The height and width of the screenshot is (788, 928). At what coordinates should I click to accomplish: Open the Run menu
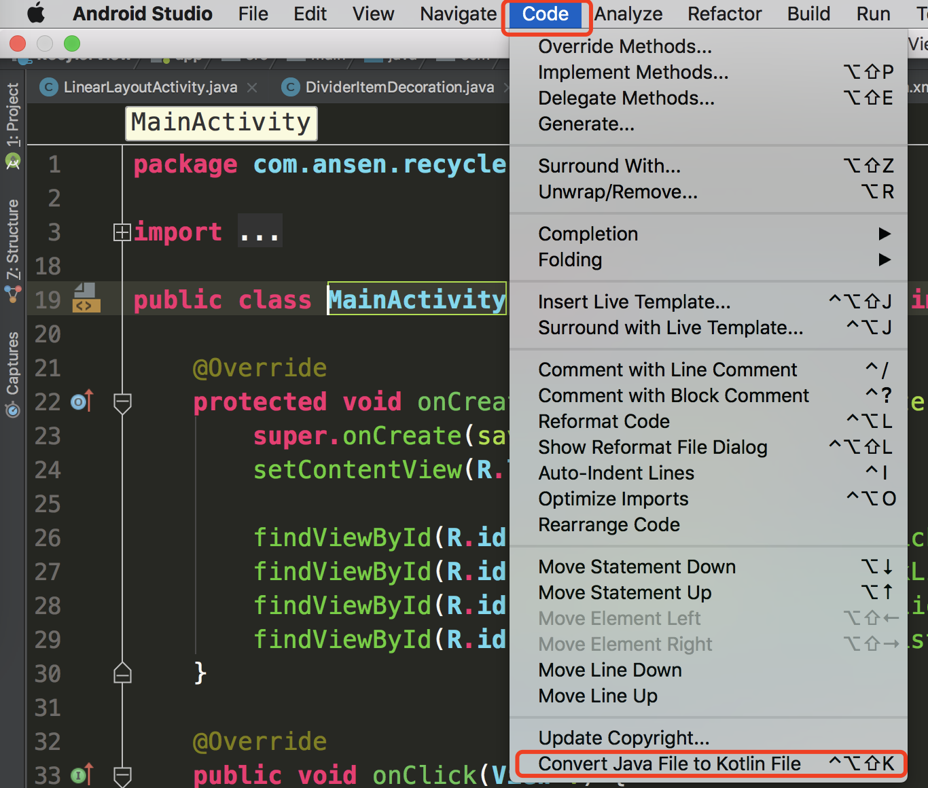tap(873, 14)
